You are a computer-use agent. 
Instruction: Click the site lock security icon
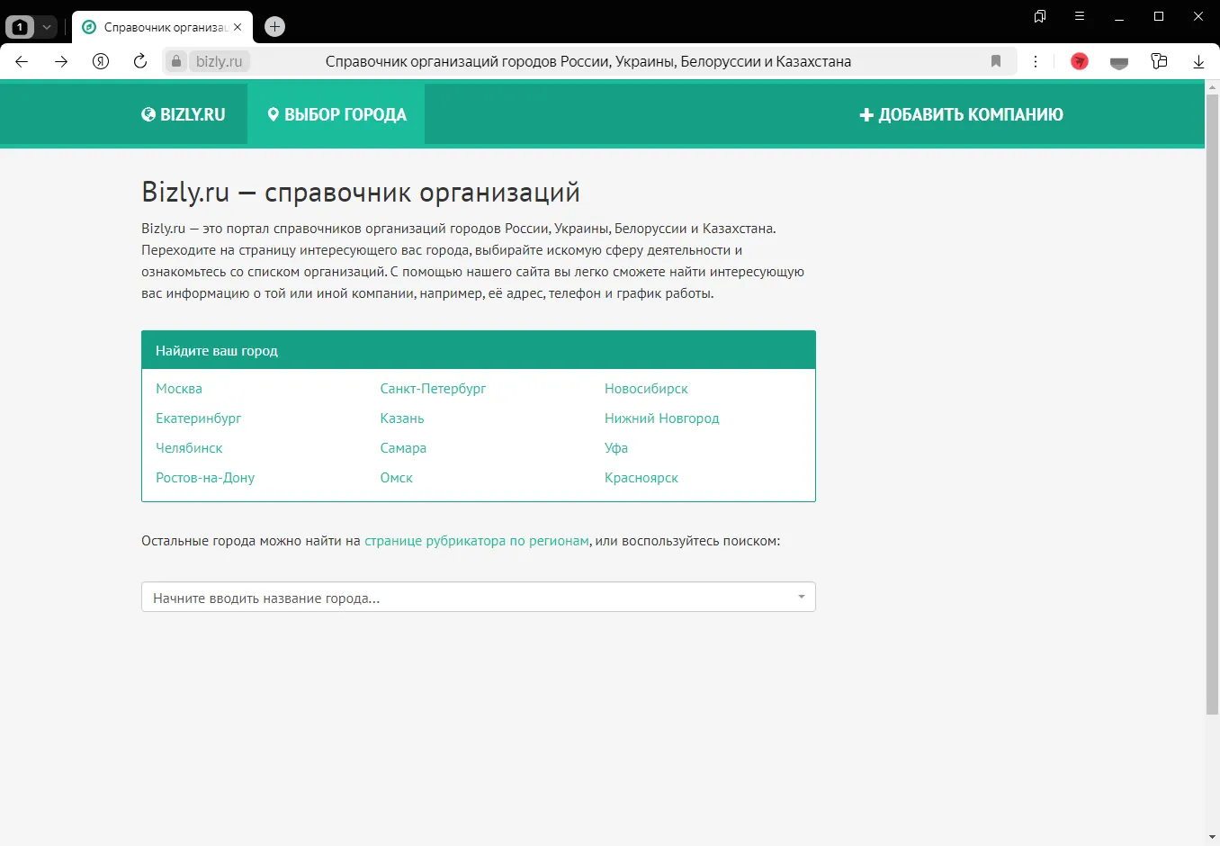[x=176, y=61]
